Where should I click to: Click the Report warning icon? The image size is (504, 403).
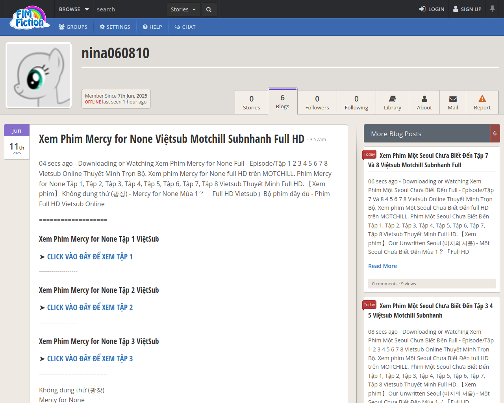coord(482,99)
